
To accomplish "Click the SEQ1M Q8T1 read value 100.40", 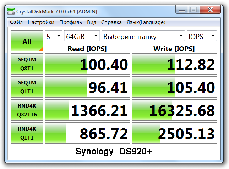I will [87, 64].
